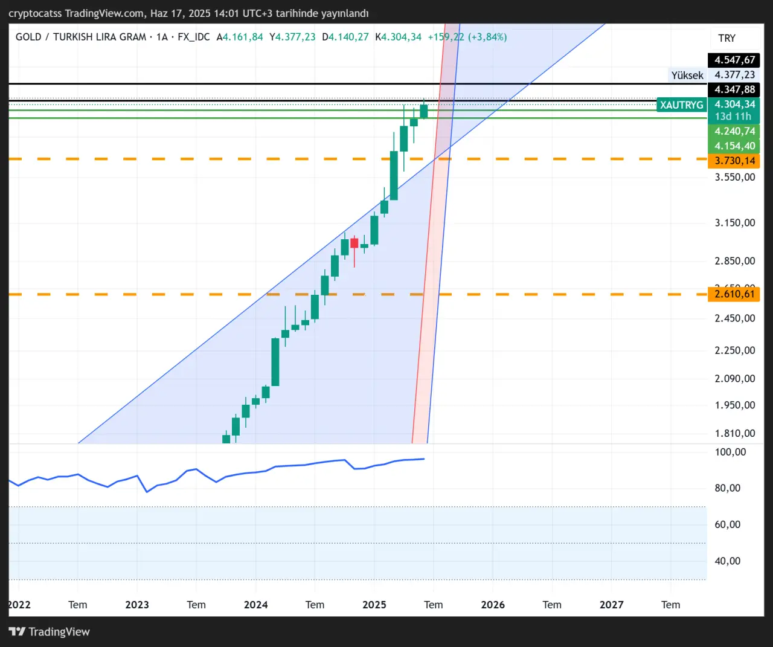Click the green 4.154,40 price label
The height and width of the screenshot is (647, 773).
[734, 146]
